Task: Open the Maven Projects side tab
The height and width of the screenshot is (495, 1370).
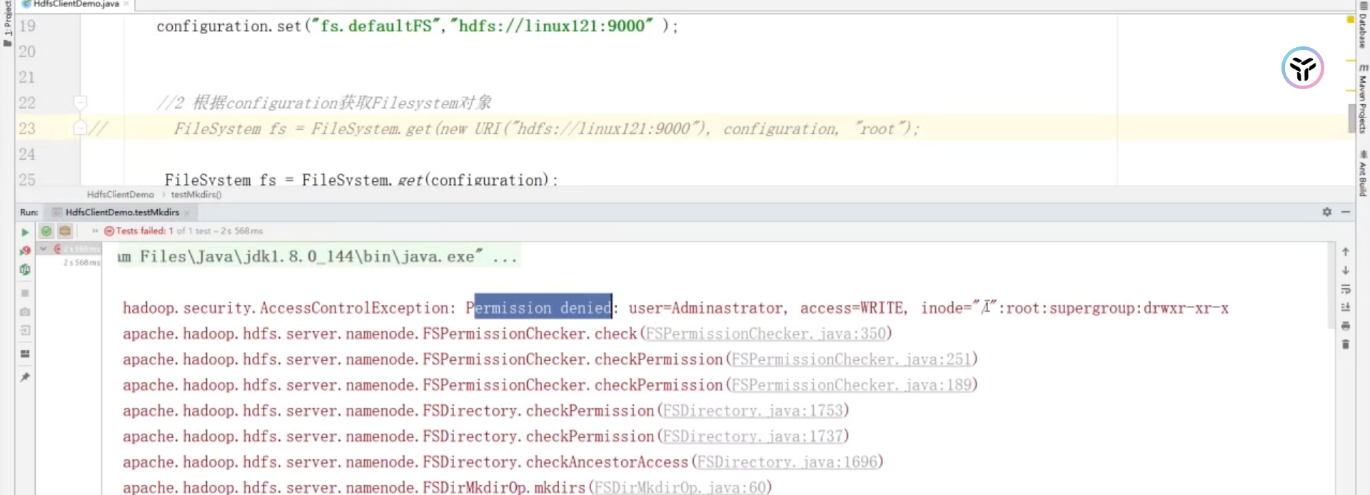Action: pyautogui.click(x=1362, y=100)
